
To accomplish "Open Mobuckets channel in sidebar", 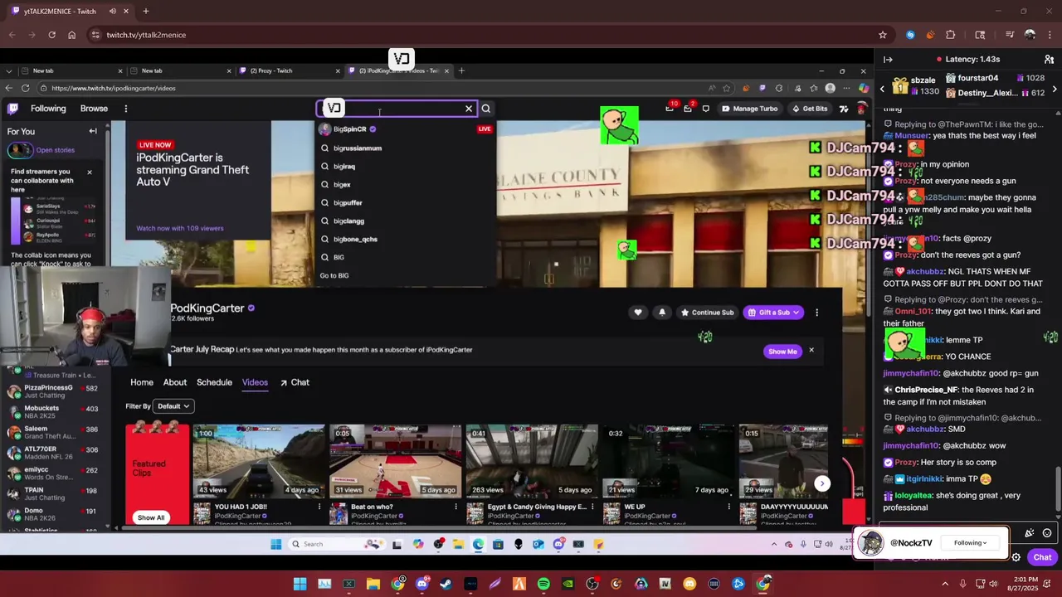I will (x=52, y=412).
